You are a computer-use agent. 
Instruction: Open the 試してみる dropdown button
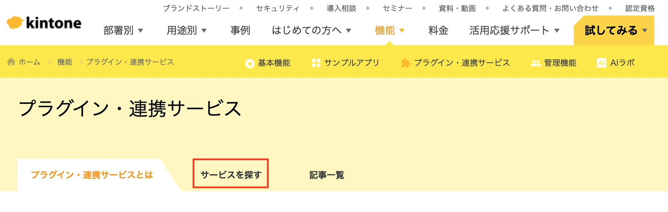tap(614, 30)
